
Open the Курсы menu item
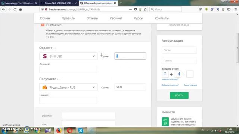coord(139,18)
